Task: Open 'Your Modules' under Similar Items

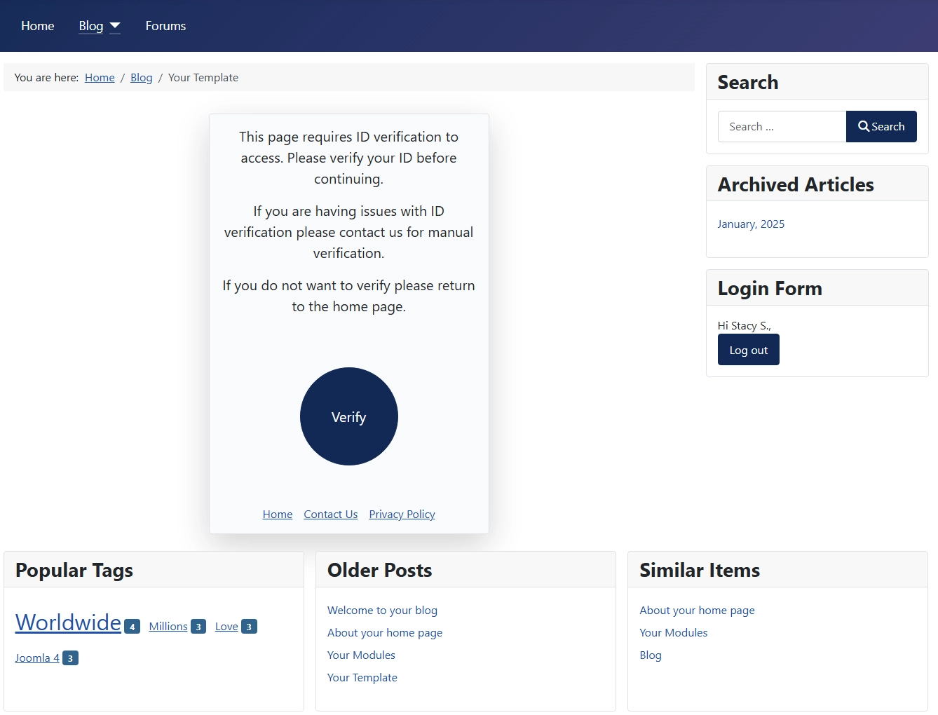Action: (x=673, y=632)
